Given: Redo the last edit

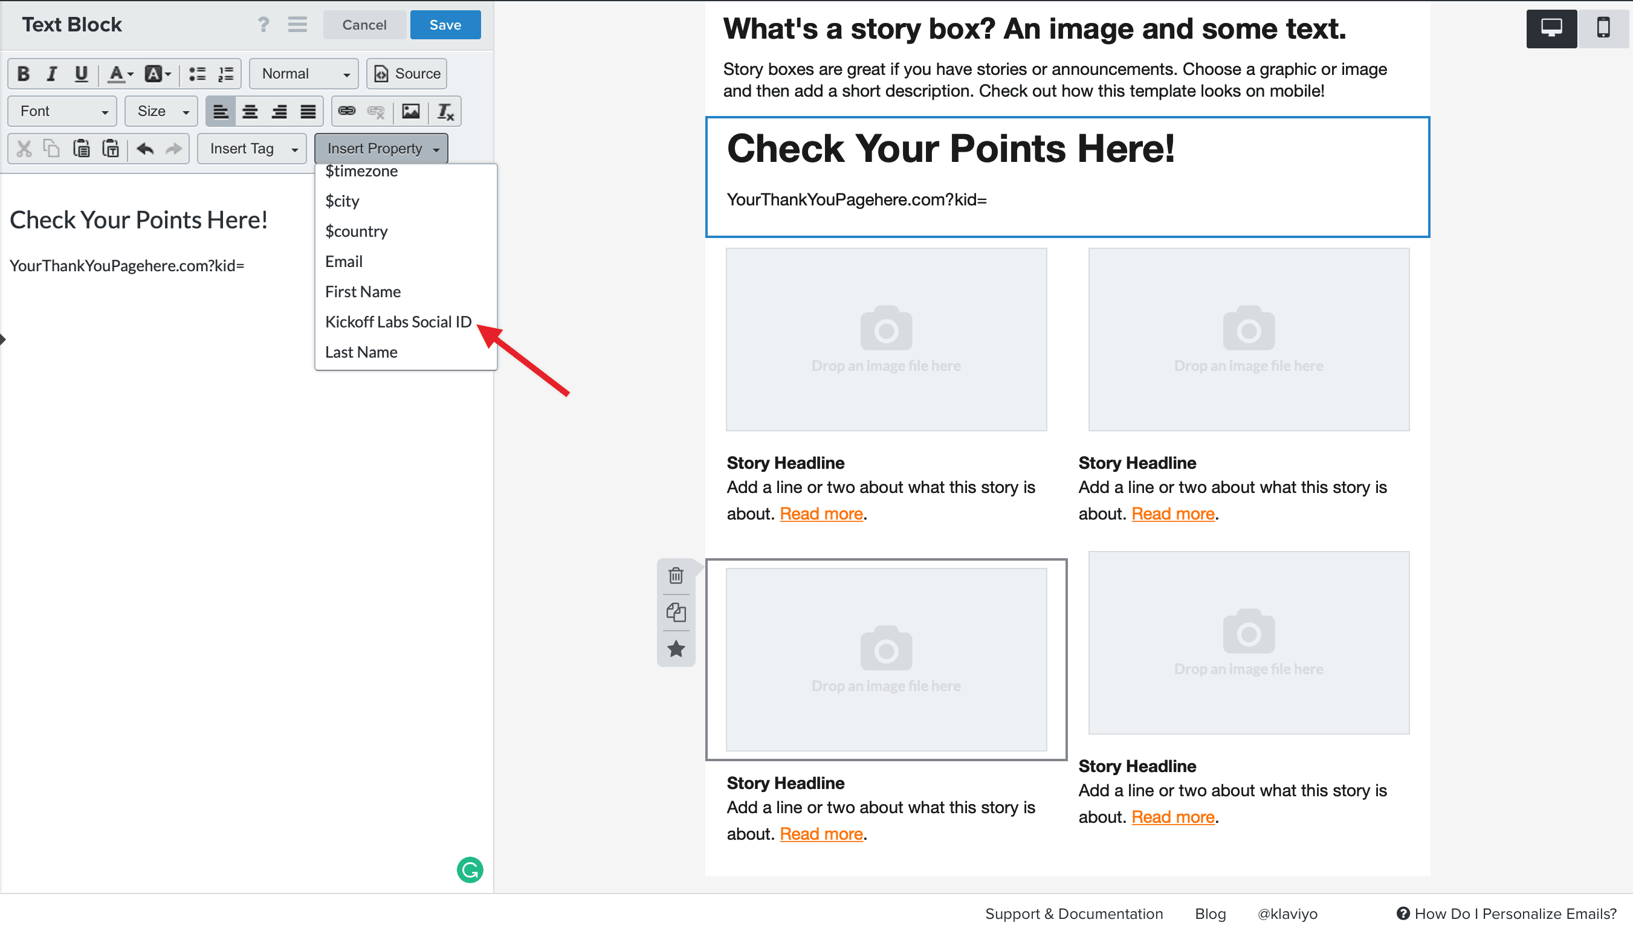Looking at the screenshot, I should tap(174, 149).
